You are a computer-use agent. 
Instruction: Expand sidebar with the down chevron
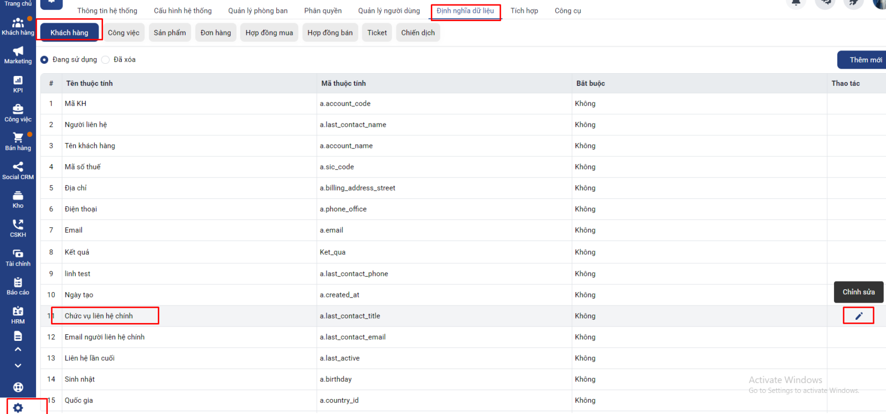tap(18, 366)
